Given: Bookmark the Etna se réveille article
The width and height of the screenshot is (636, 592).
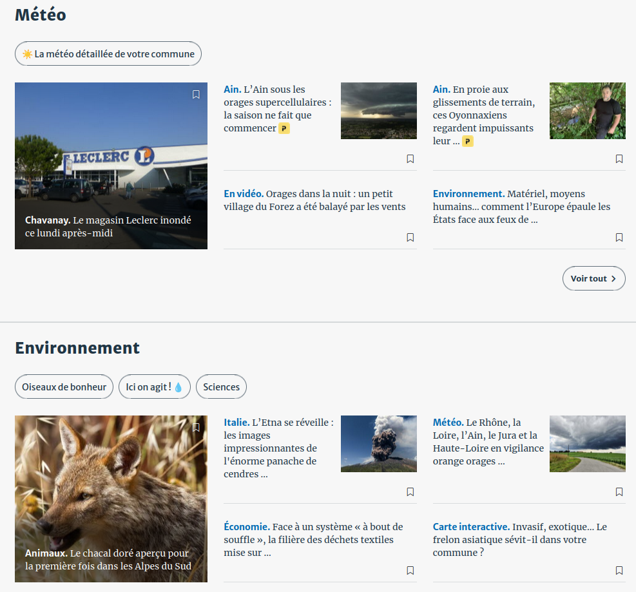Looking at the screenshot, I should pos(410,492).
